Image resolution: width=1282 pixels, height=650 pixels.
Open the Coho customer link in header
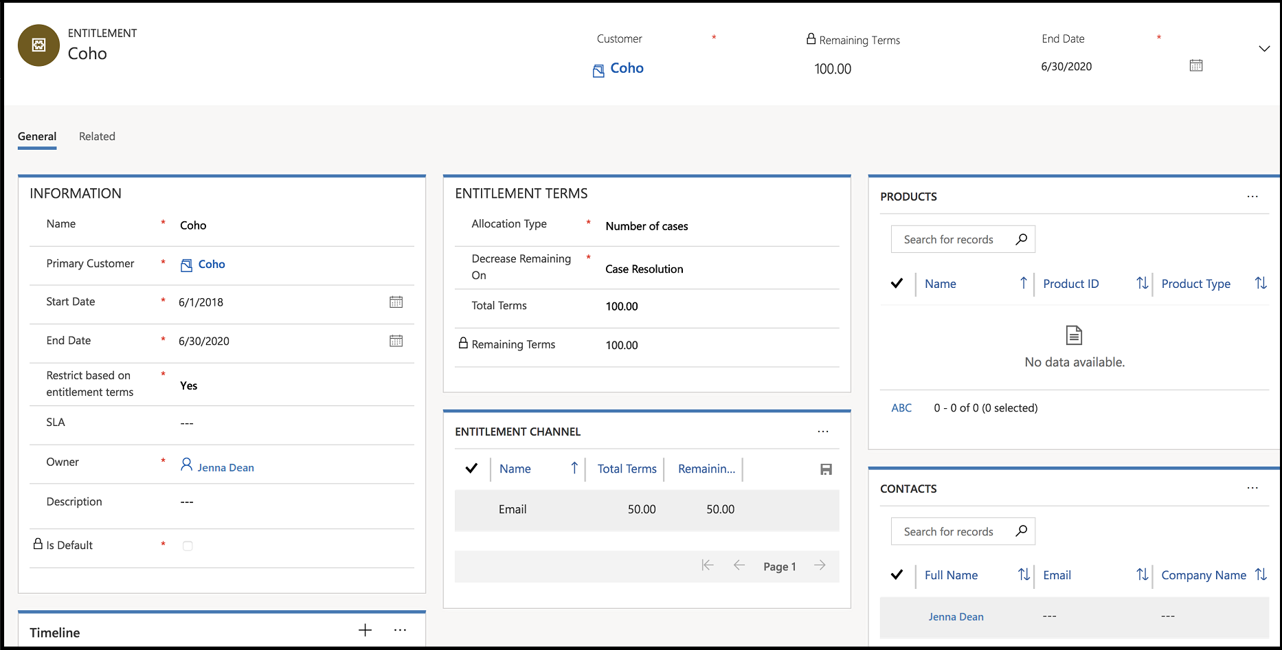627,68
